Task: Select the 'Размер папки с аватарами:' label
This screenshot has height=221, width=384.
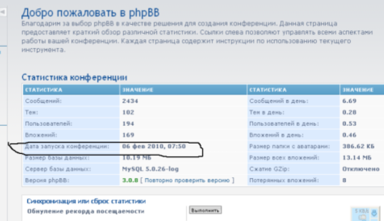Action: (x=290, y=146)
